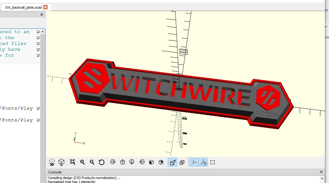Zoom in using the plus magnifier icon
329x183 pixels.
tap(82, 162)
